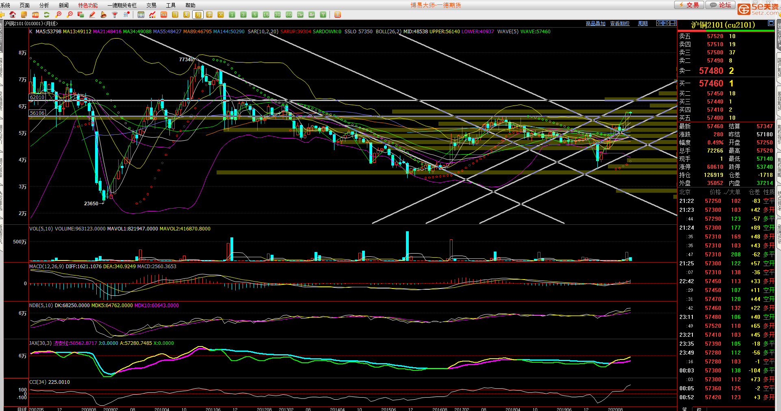This screenshot has width=781, height=411.
Task: Click the CCI(34) indicator label
Action: pos(38,382)
